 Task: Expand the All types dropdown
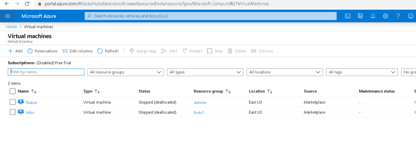[205, 72]
